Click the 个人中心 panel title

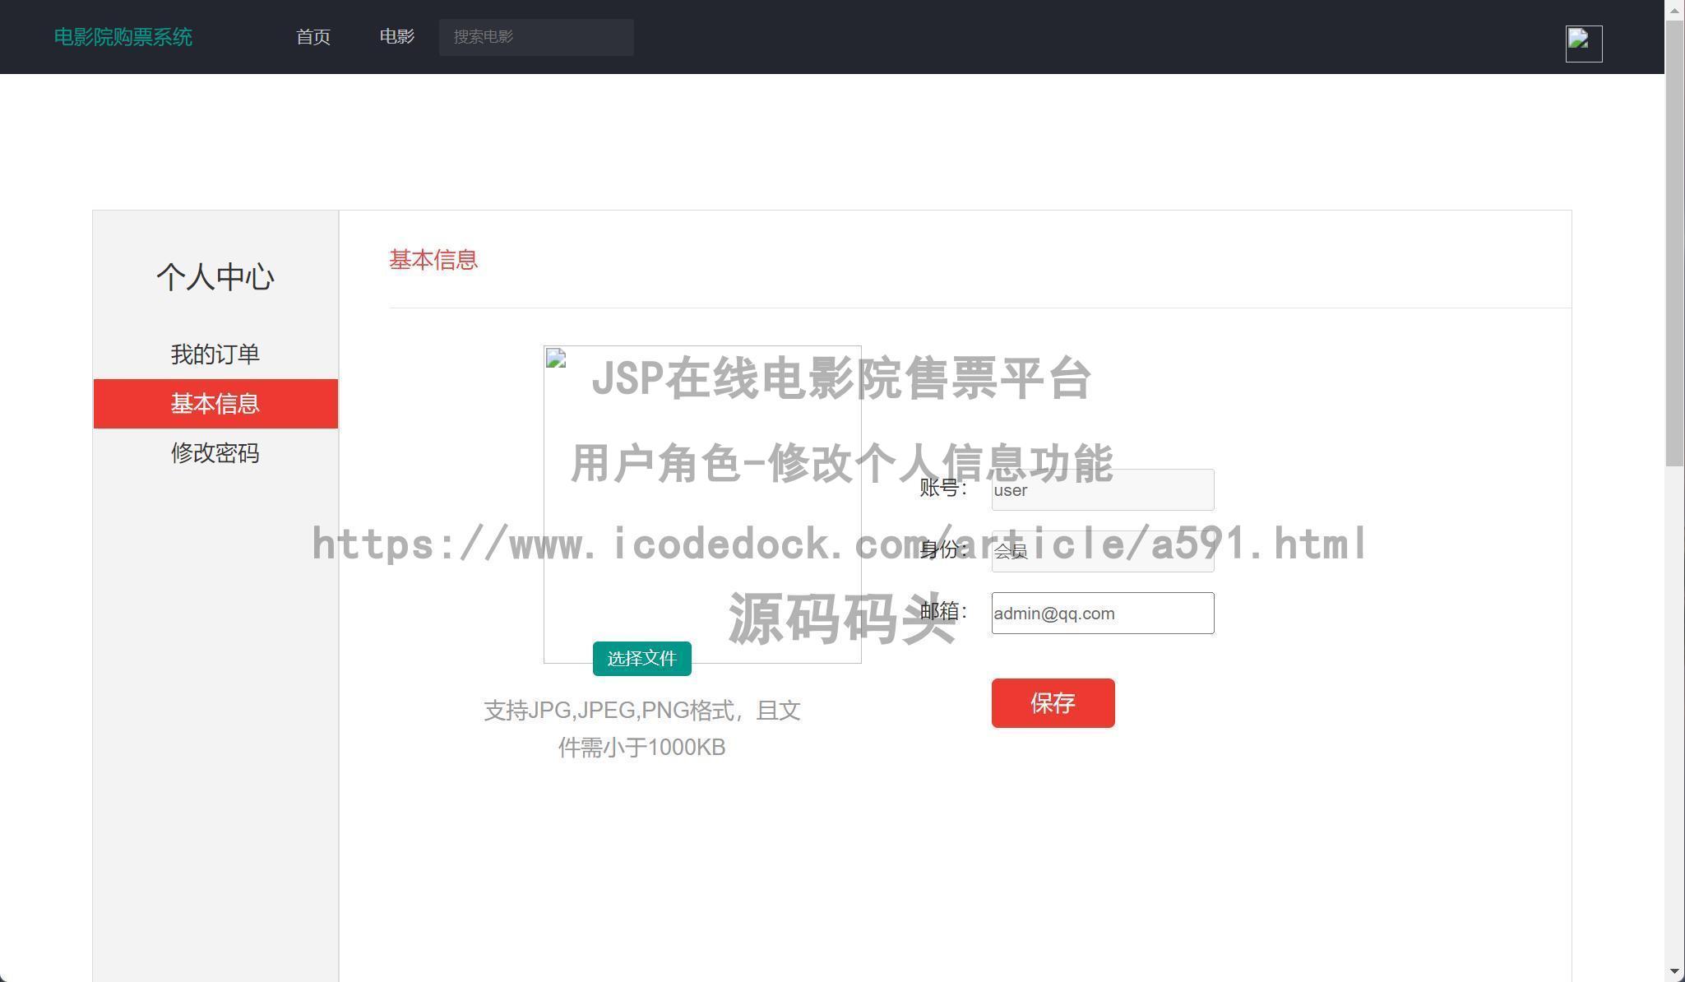(x=215, y=277)
